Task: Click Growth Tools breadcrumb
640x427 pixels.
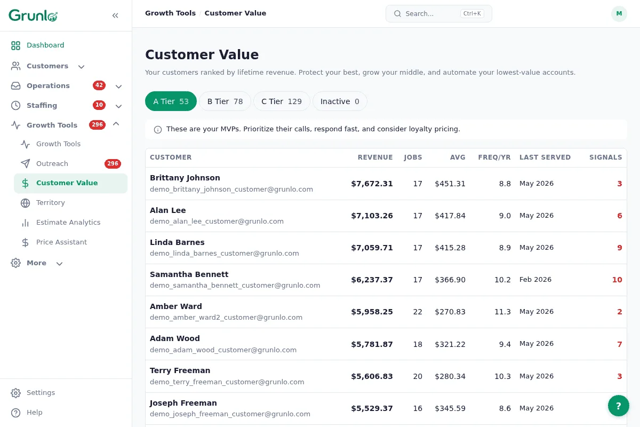Action: click(170, 13)
